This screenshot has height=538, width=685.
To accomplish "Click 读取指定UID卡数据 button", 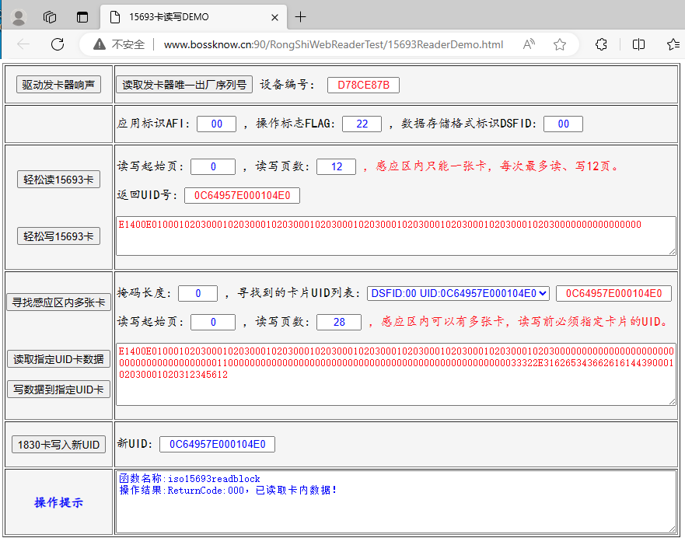I will (x=58, y=359).
